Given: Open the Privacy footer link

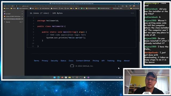Looking at the screenshot, I should pyautogui.click(x=45, y=61).
